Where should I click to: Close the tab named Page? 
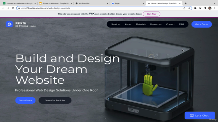144,3
